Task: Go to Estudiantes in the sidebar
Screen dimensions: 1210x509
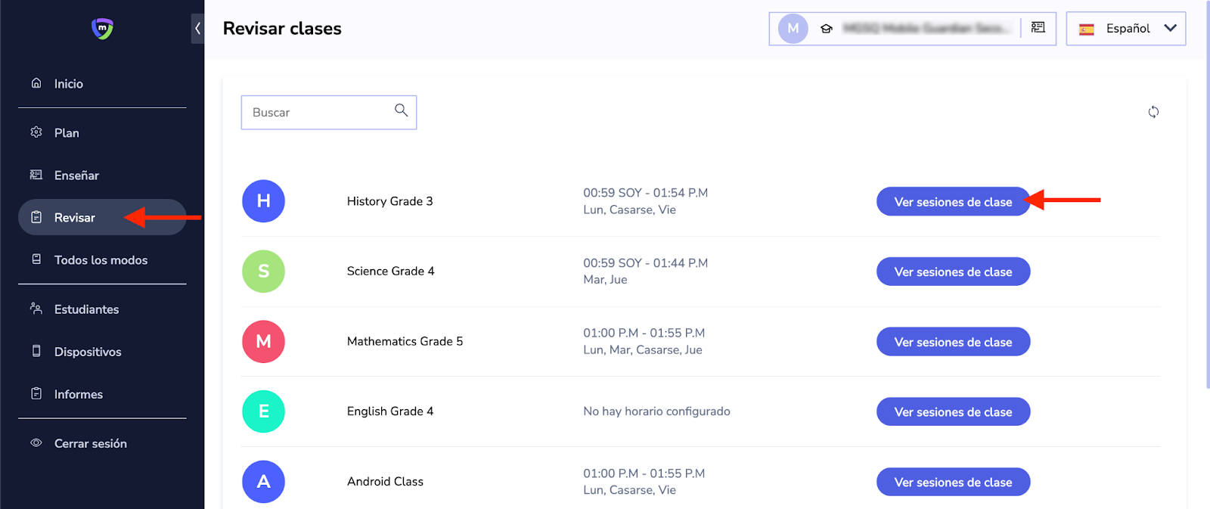Action: point(86,309)
